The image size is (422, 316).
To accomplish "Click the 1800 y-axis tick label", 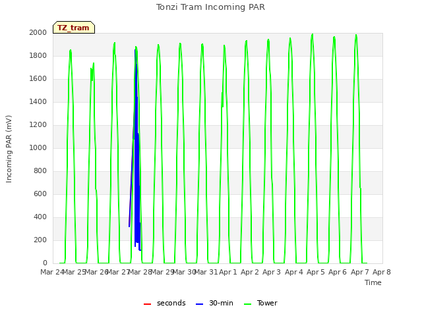I will 38,55.
